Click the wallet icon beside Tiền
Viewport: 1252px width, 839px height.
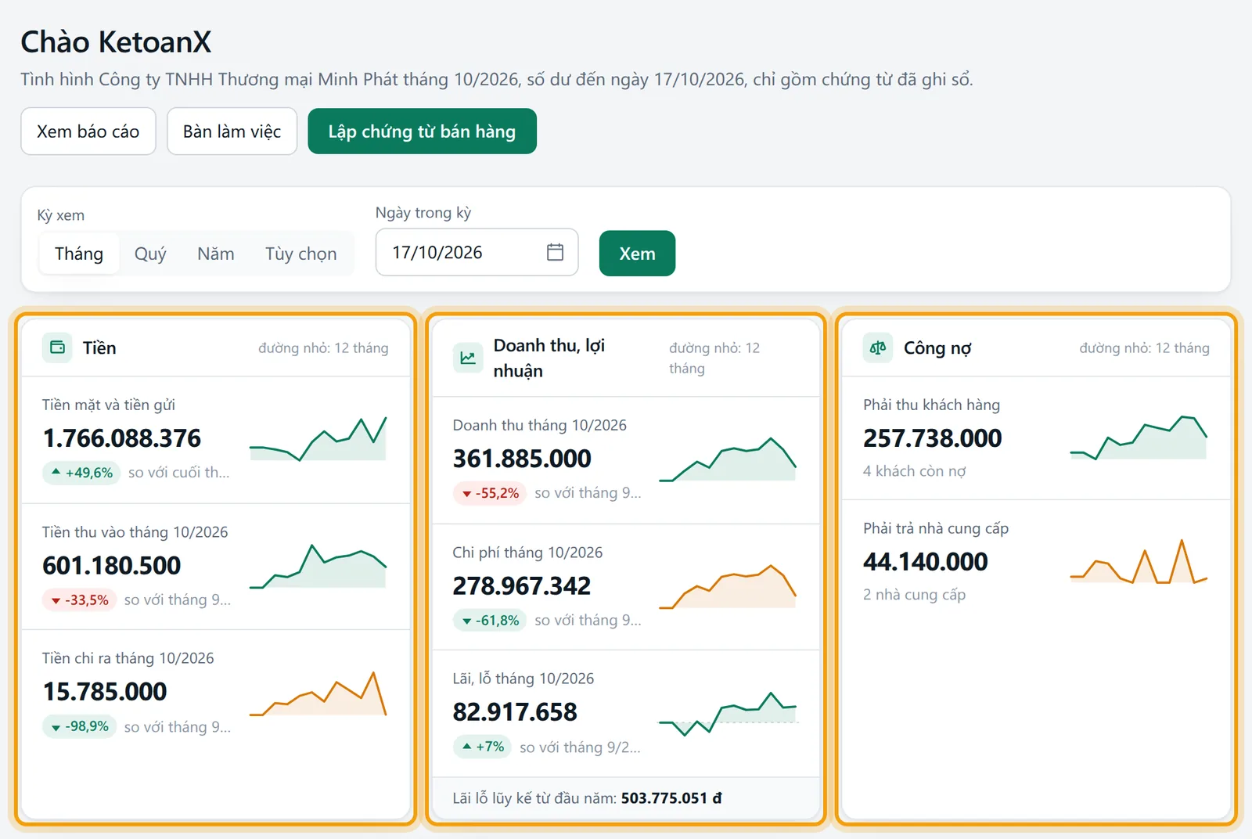point(57,347)
